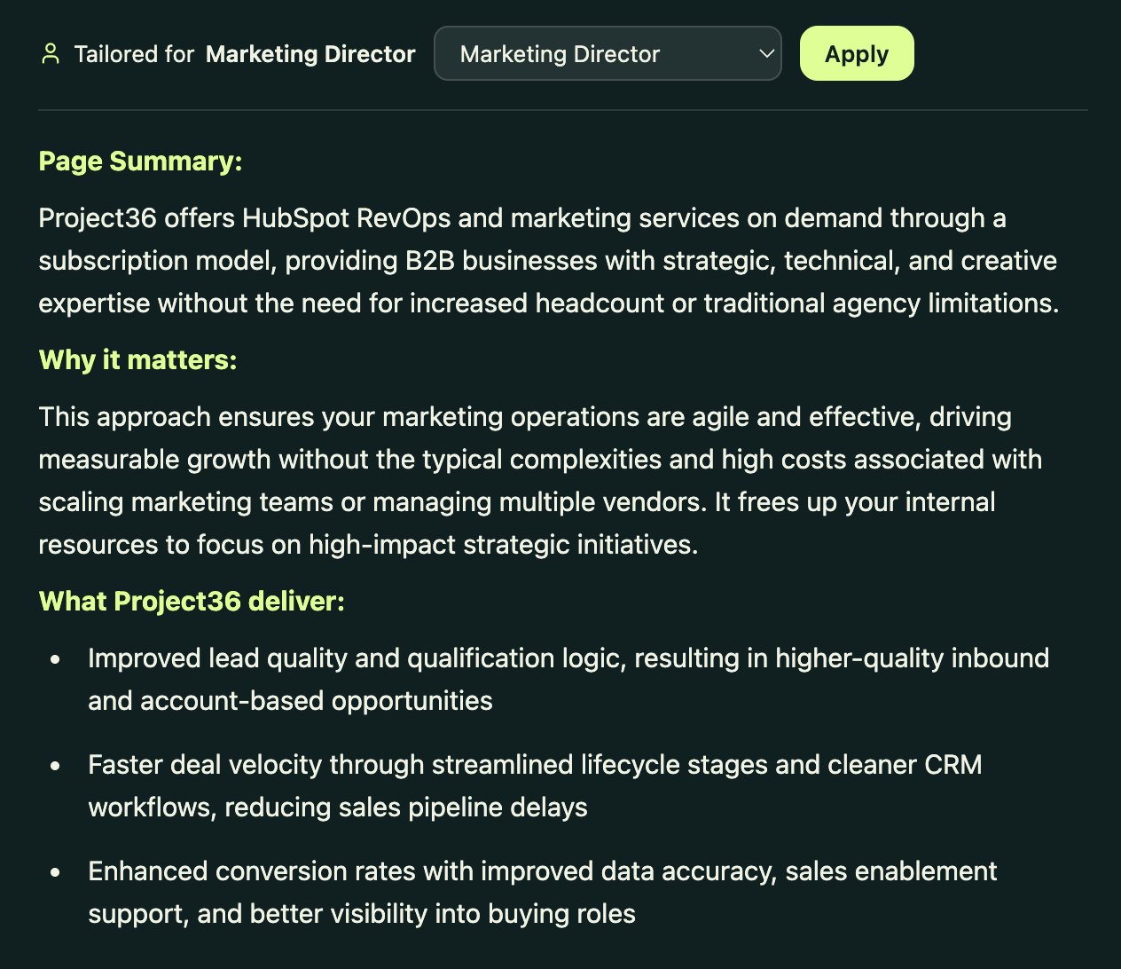Click the Enhanced conversion rates bullet text

click(542, 893)
